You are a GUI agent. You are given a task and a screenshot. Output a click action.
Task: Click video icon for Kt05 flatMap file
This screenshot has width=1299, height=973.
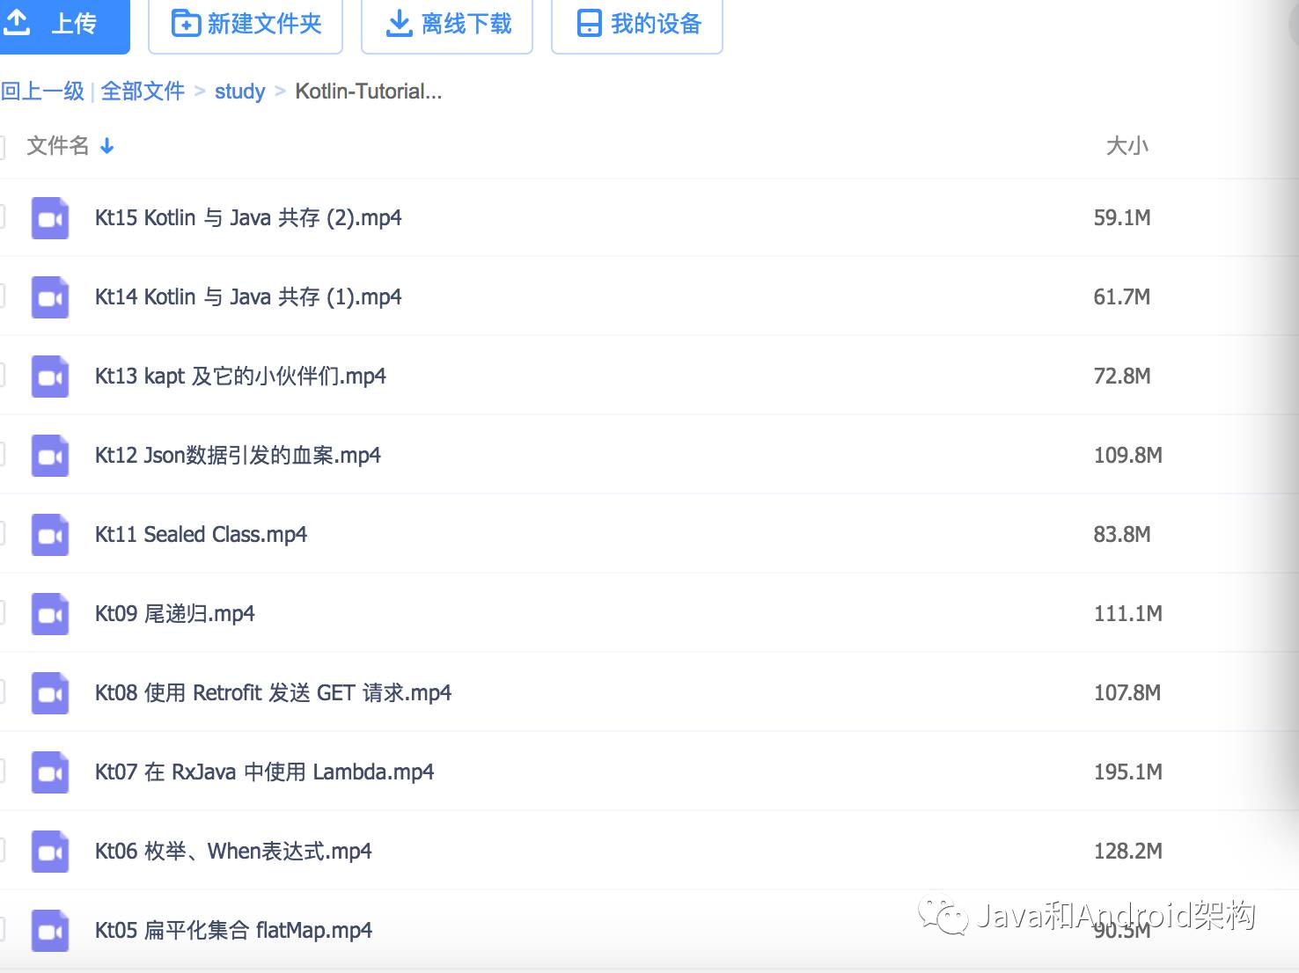(x=50, y=931)
